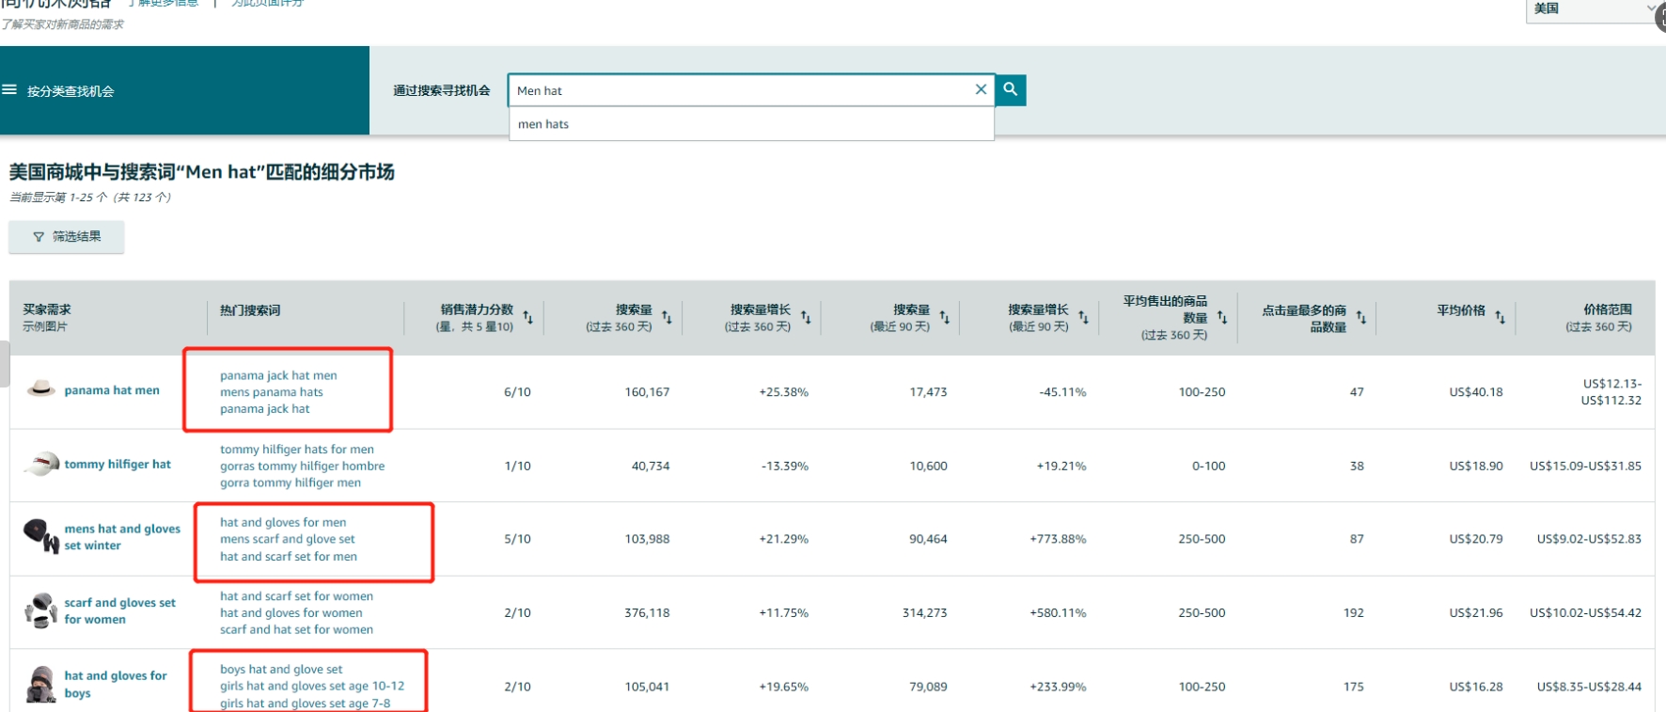This screenshot has height=712, width=1666.
Task: Click the 376,118 search volume cell
Action: pyautogui.click(x=647, y=613)
